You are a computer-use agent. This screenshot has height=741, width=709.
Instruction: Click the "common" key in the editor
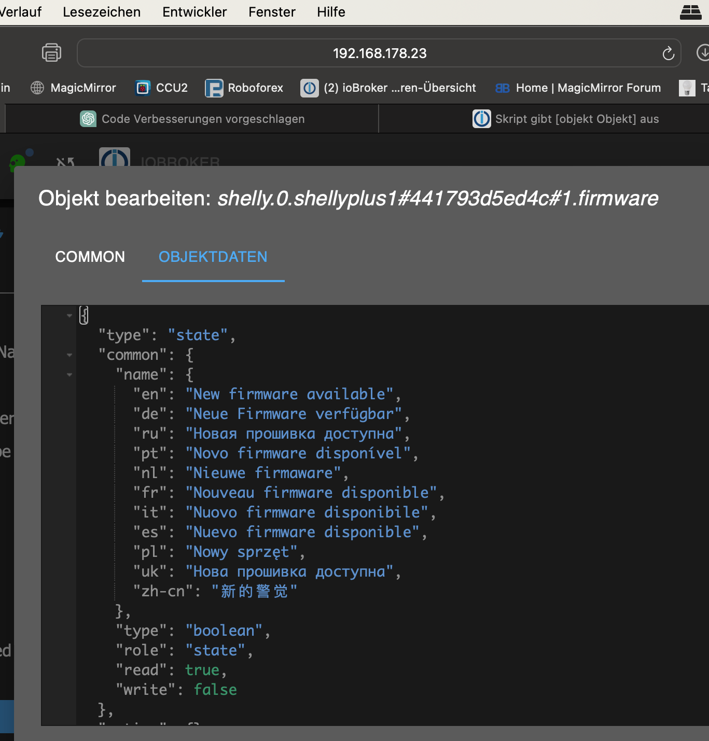[x=133, y=355]
